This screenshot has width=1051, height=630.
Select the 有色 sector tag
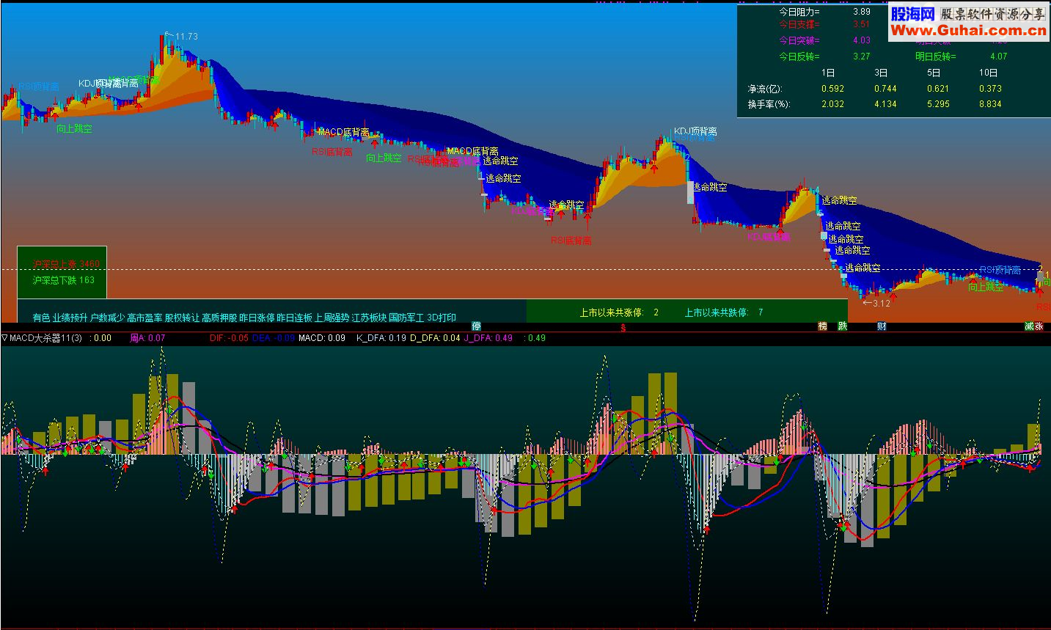pyautogui.click(x=41, y=318)
